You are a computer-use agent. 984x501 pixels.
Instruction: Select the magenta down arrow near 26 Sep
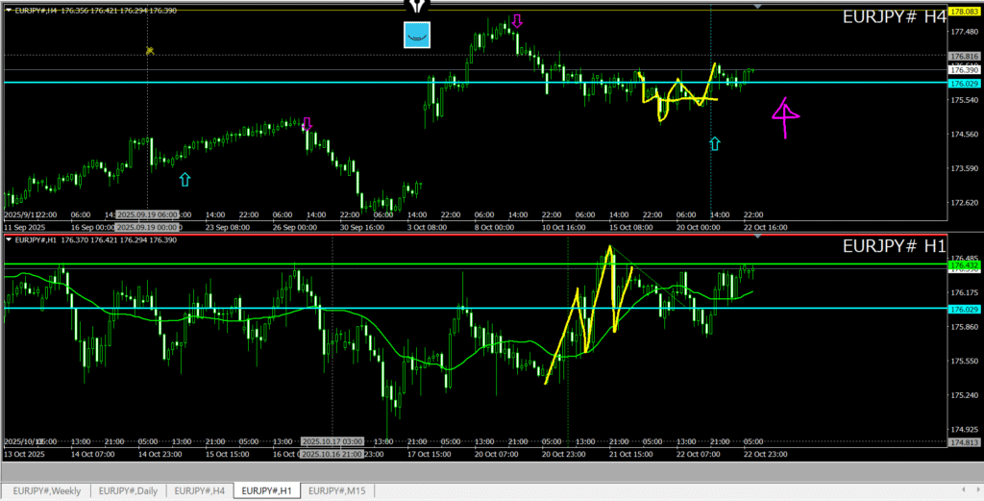click(307, 123)
